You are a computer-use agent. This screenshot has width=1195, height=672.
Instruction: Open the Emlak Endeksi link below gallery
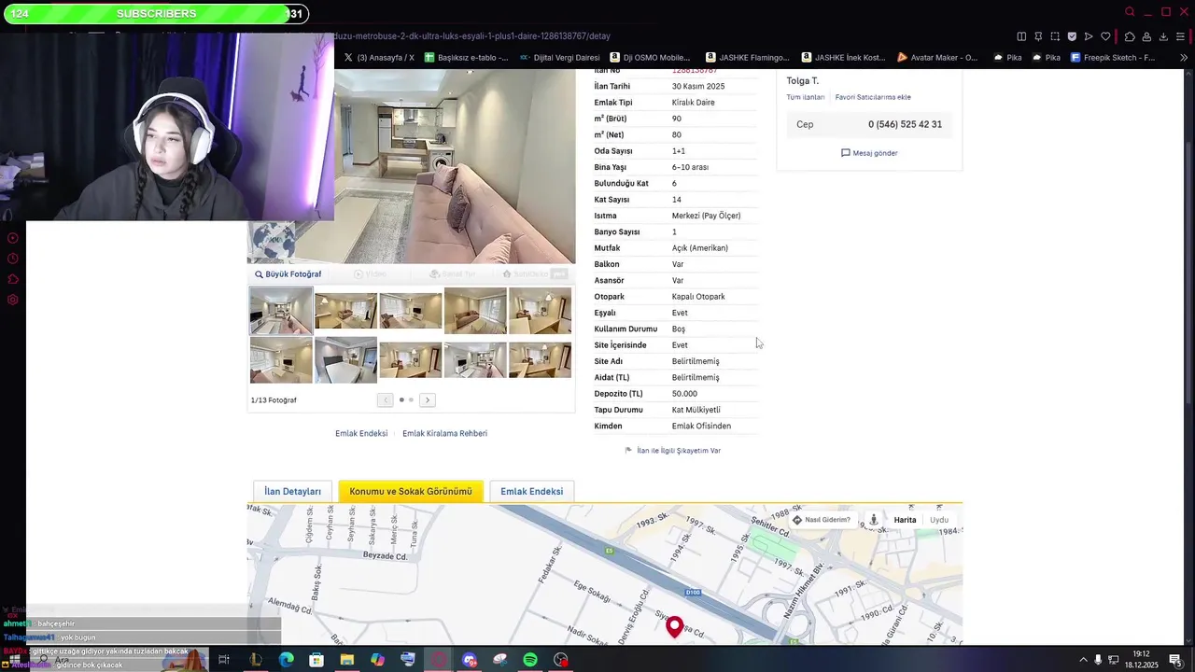click(x=361, y=434)
